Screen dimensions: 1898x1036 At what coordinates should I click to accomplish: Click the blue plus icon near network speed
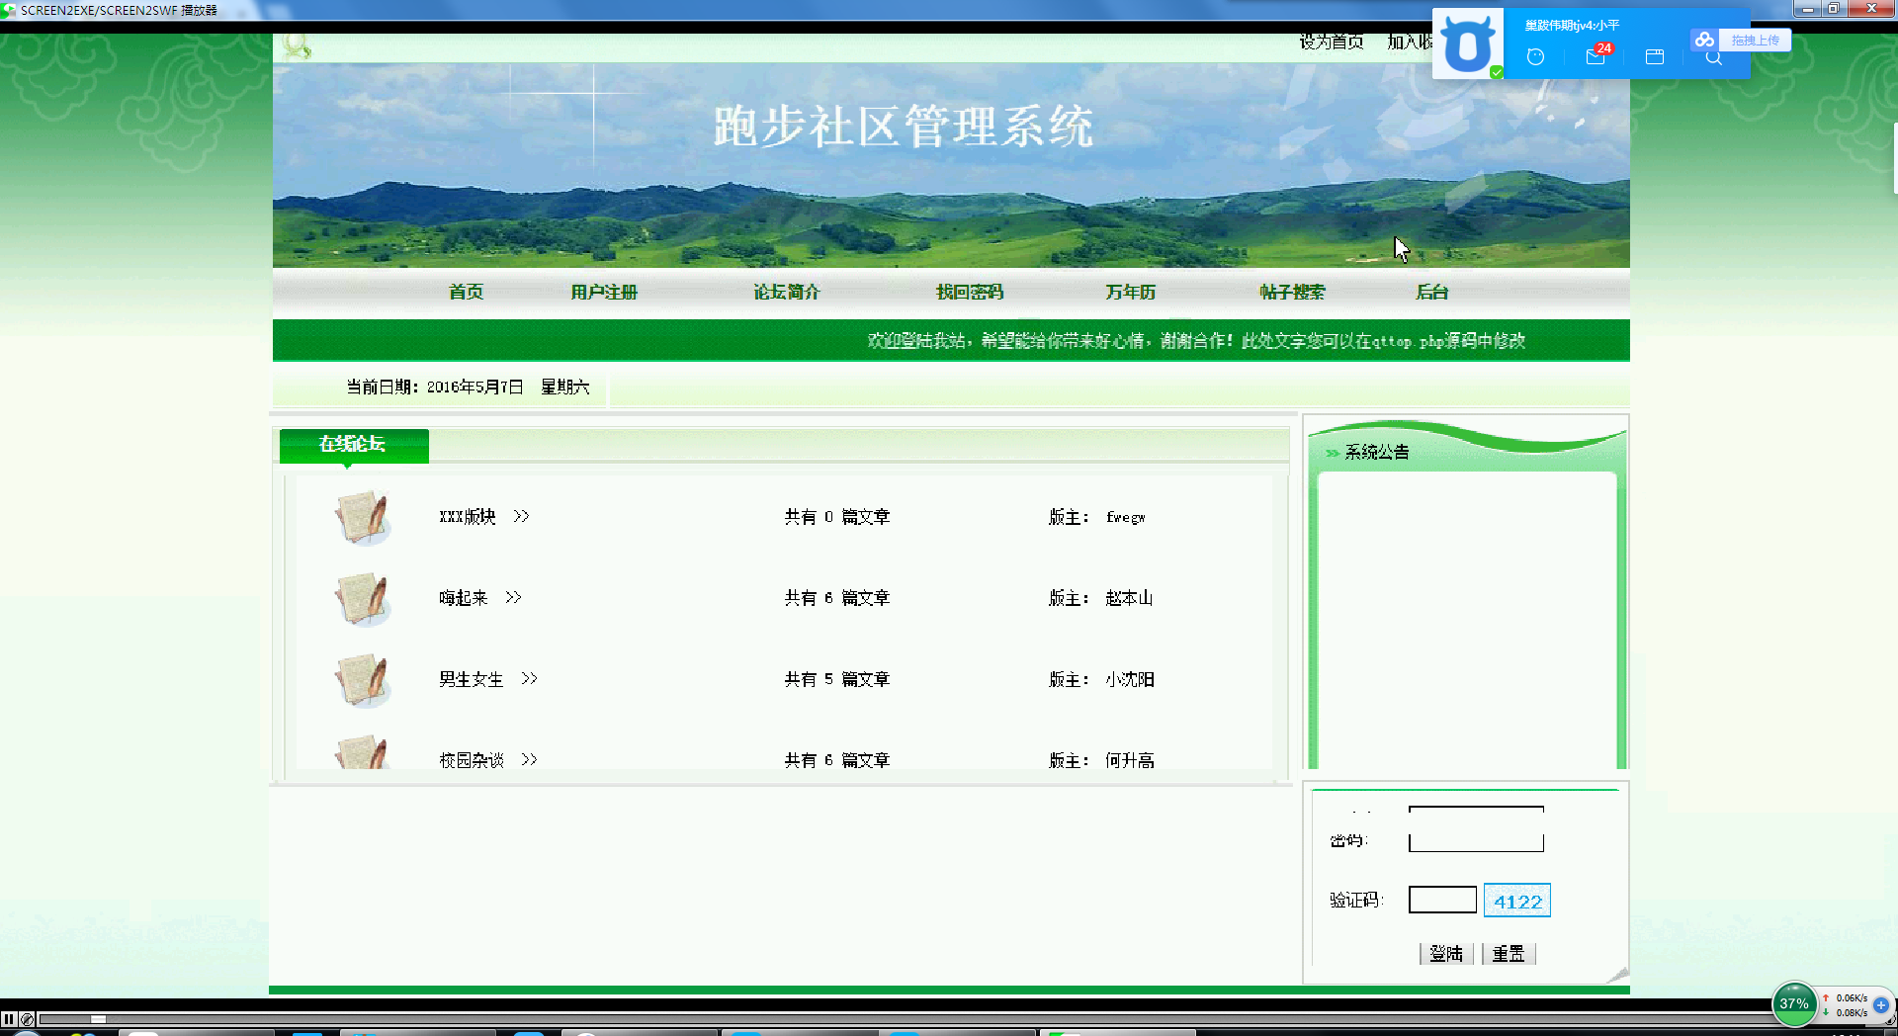(x=1881, y=1004)
